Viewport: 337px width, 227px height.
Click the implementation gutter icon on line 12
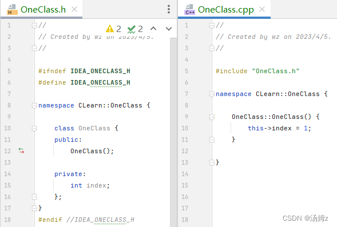tap(21, 150)
